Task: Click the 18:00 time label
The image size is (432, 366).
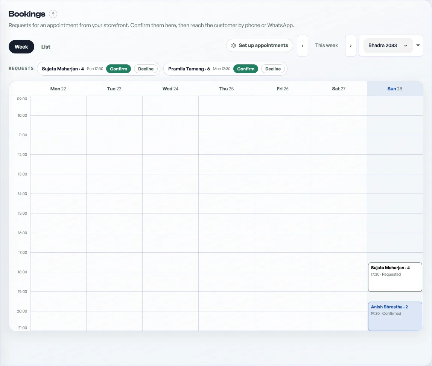Action: [x=23, y=272]
